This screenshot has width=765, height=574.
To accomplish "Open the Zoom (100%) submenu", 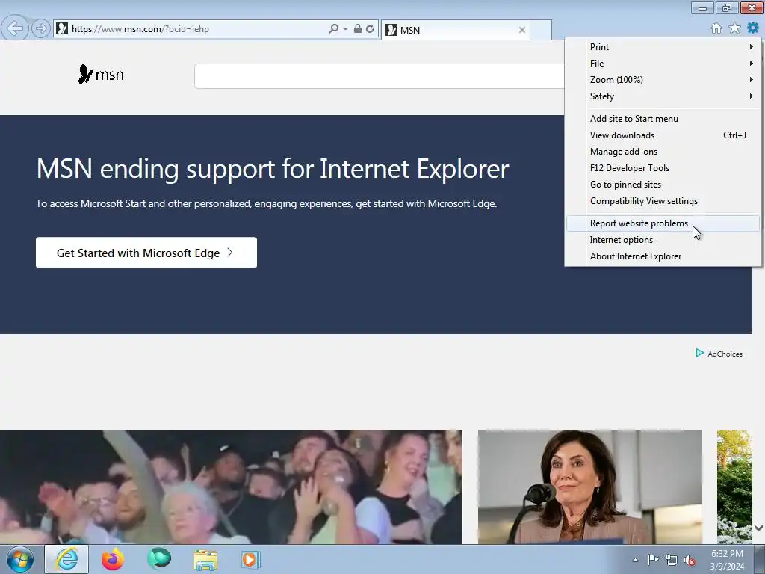I will click(663, 79).
